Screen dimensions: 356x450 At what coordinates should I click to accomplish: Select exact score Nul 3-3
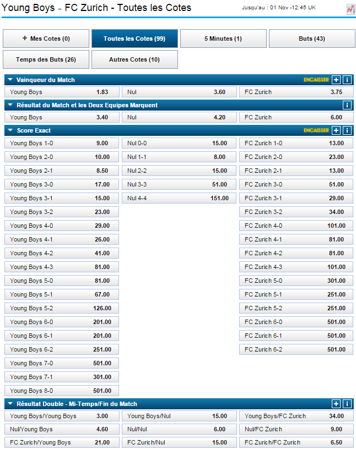[179, 184]
